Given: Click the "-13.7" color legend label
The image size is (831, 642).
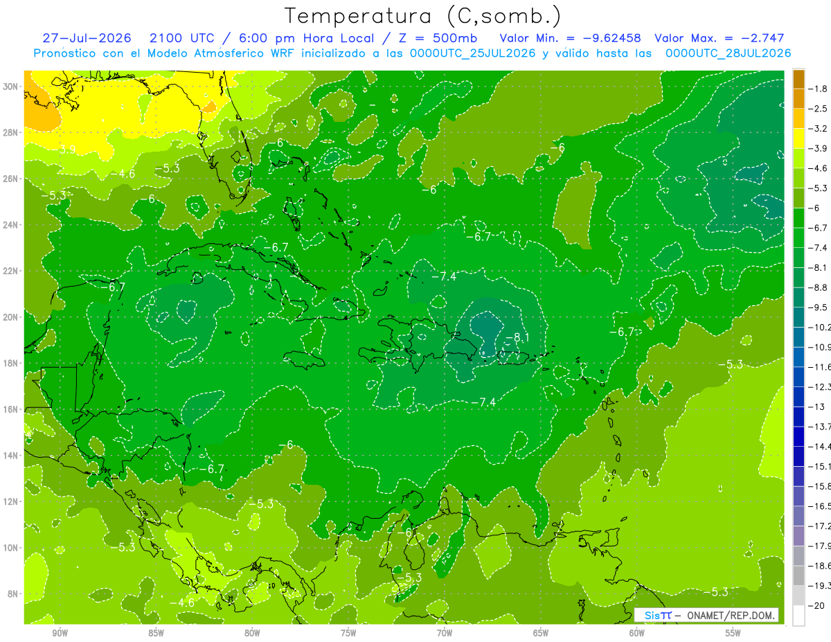Looking at the screenshot, I should 820,427.
